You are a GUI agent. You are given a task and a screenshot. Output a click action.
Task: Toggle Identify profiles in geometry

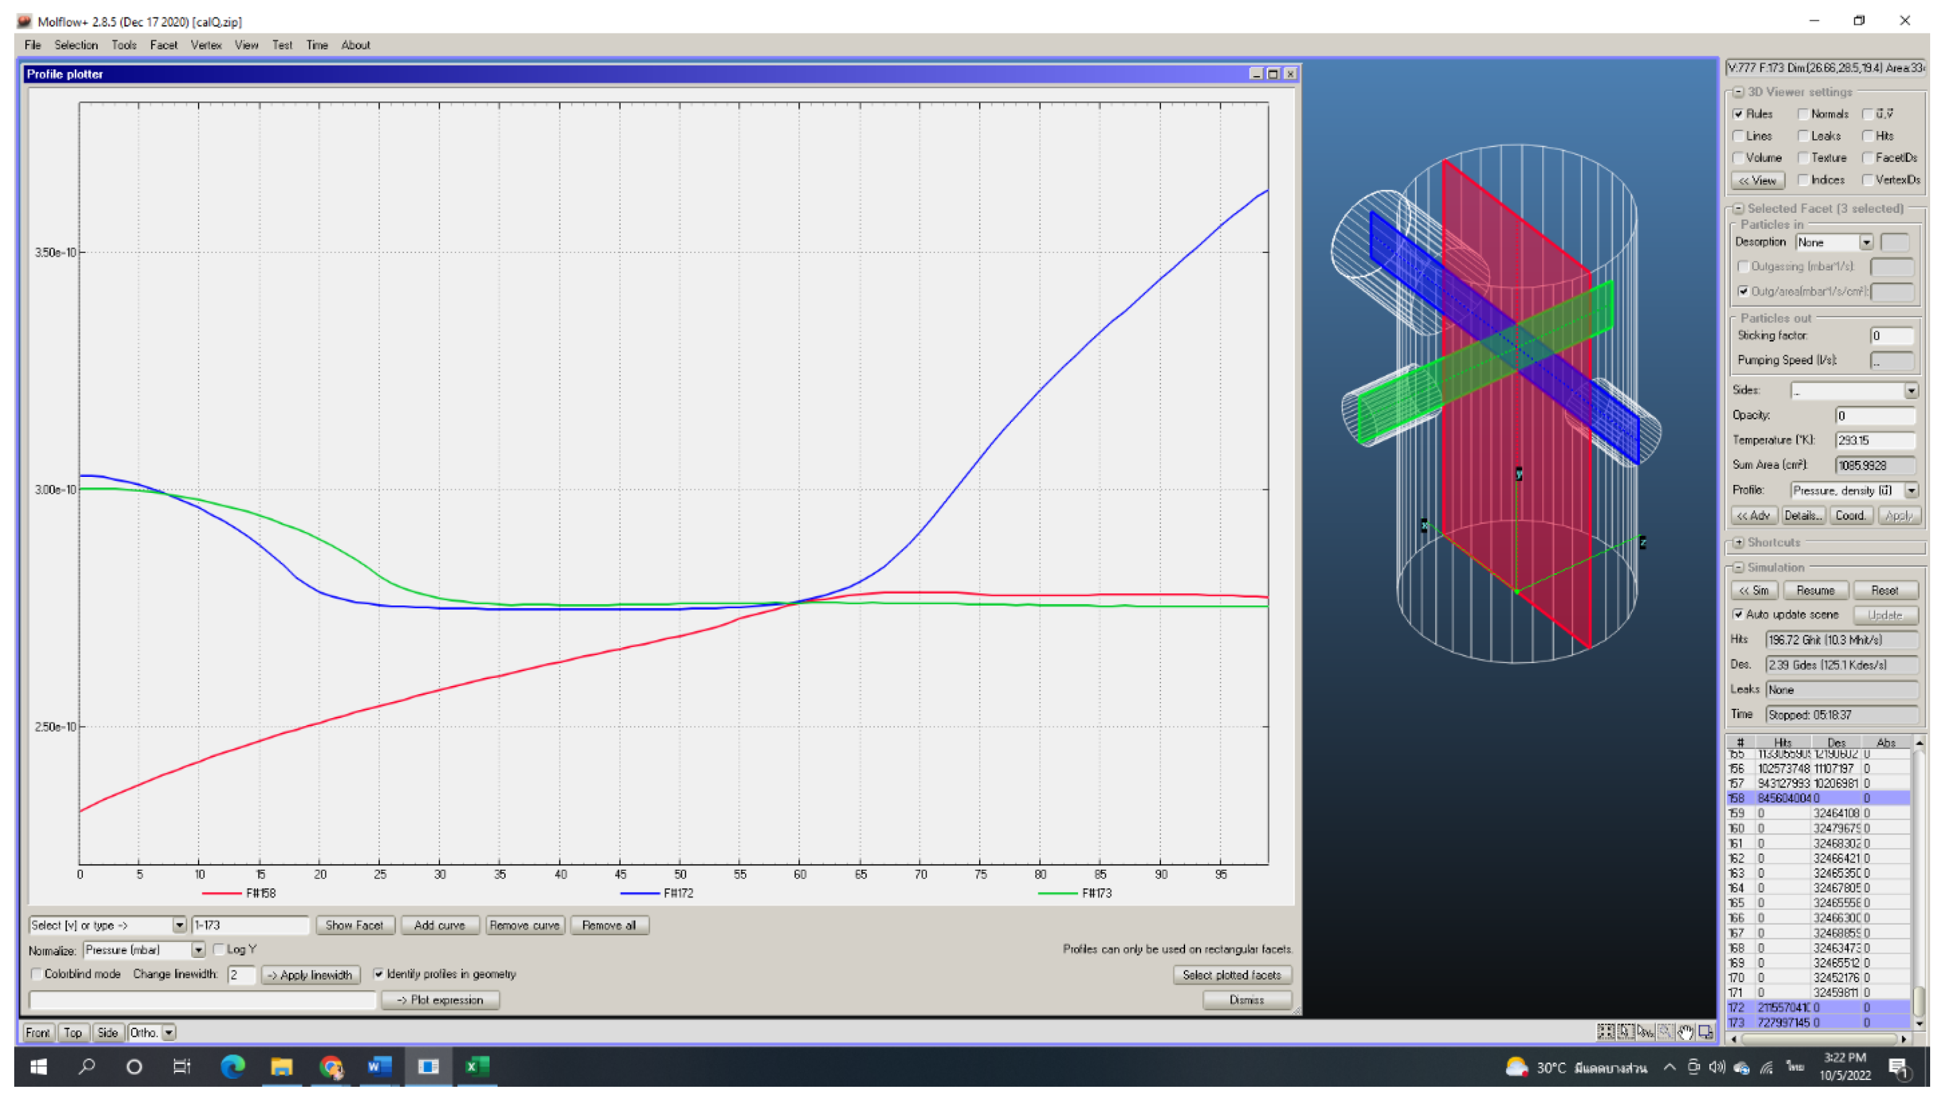click(378, 975)
